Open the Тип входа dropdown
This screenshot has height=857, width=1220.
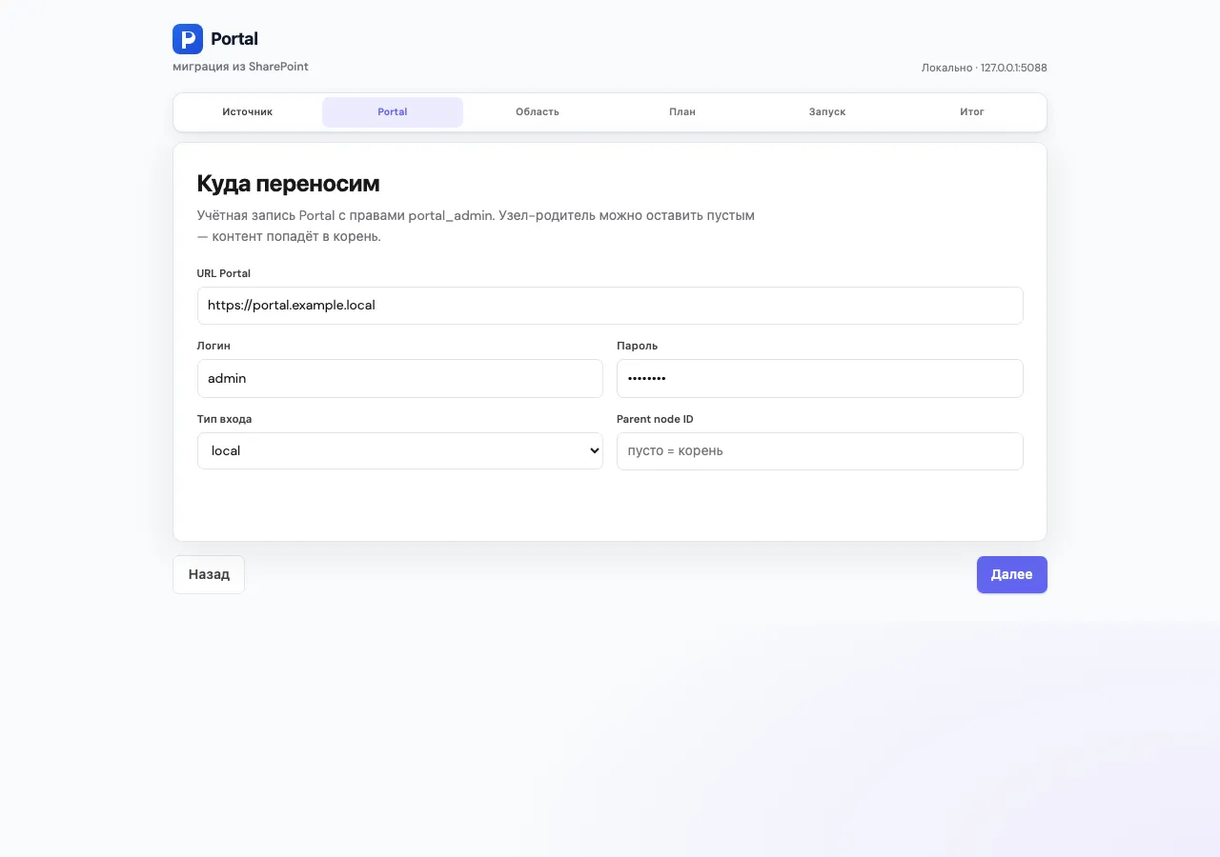400,451
